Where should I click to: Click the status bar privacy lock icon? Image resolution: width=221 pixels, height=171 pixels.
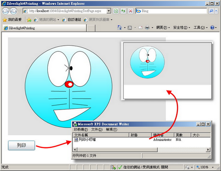pyautogui.click(x=187, y=167)
